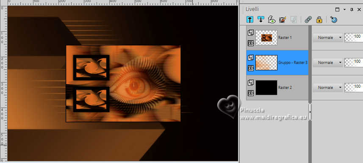Open blend mode dropdown for Raster 2
The image size is (363, 163).
point(327,88)
